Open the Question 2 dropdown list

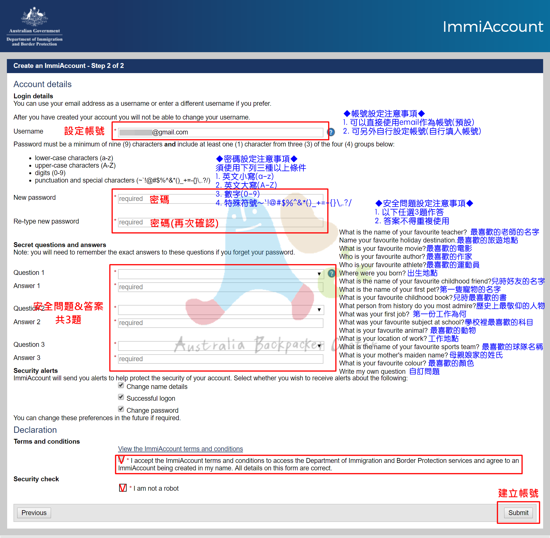[x=221, y=310]
